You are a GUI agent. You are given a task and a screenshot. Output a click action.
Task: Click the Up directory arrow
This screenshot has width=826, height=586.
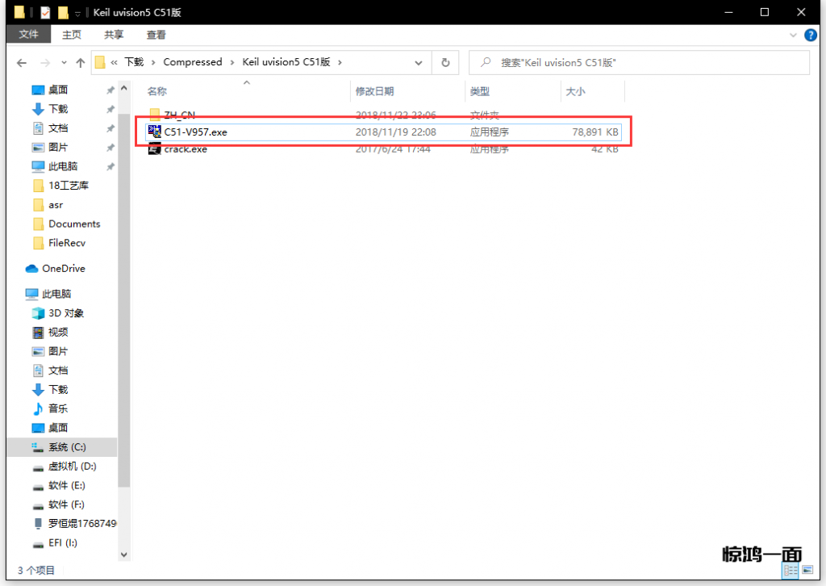coord(80,63)
